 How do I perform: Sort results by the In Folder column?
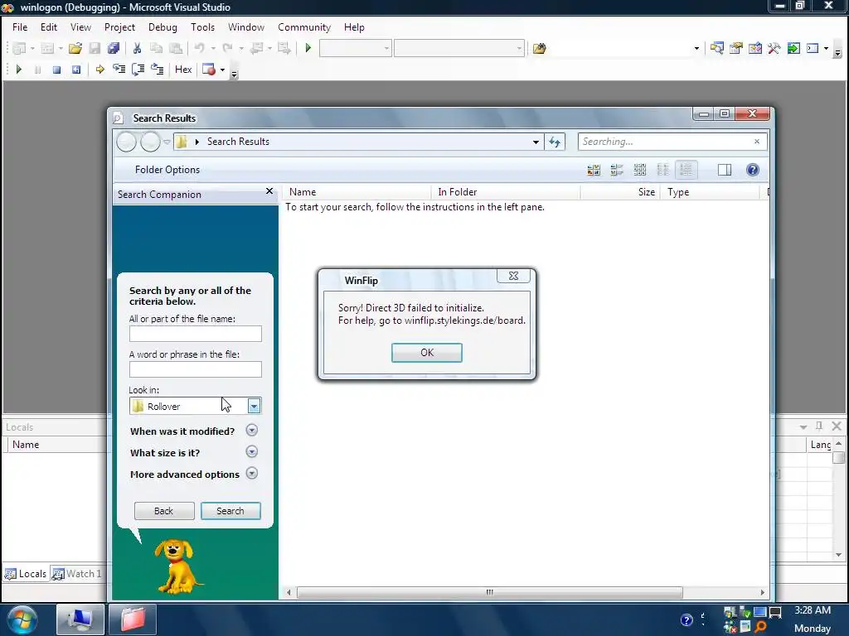pos(505,192)
